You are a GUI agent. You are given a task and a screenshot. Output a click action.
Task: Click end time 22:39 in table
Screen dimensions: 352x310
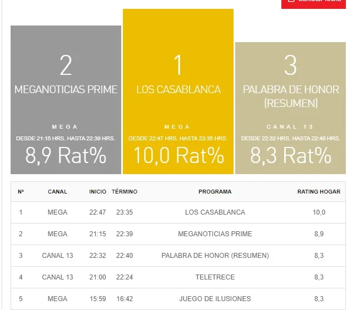coord(125,234)
